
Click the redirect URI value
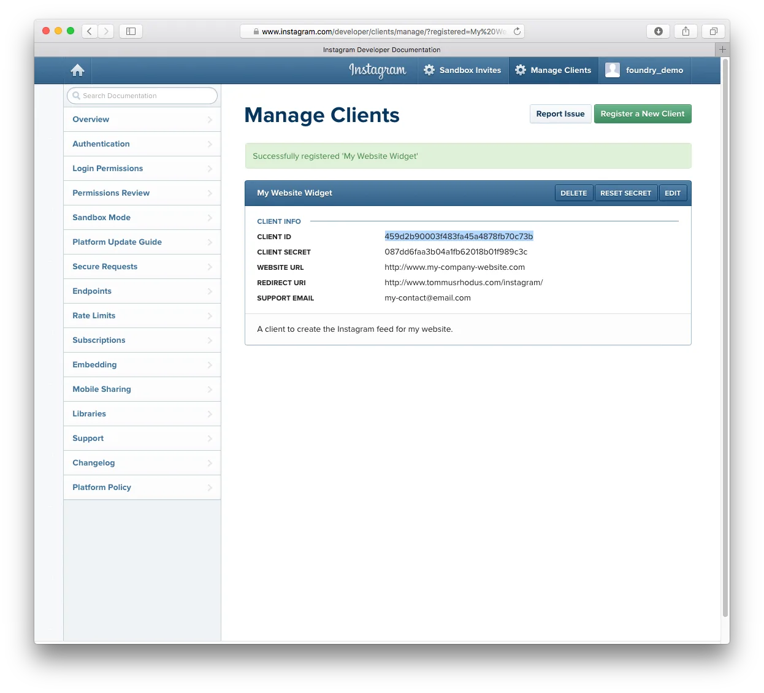(464, 283)
